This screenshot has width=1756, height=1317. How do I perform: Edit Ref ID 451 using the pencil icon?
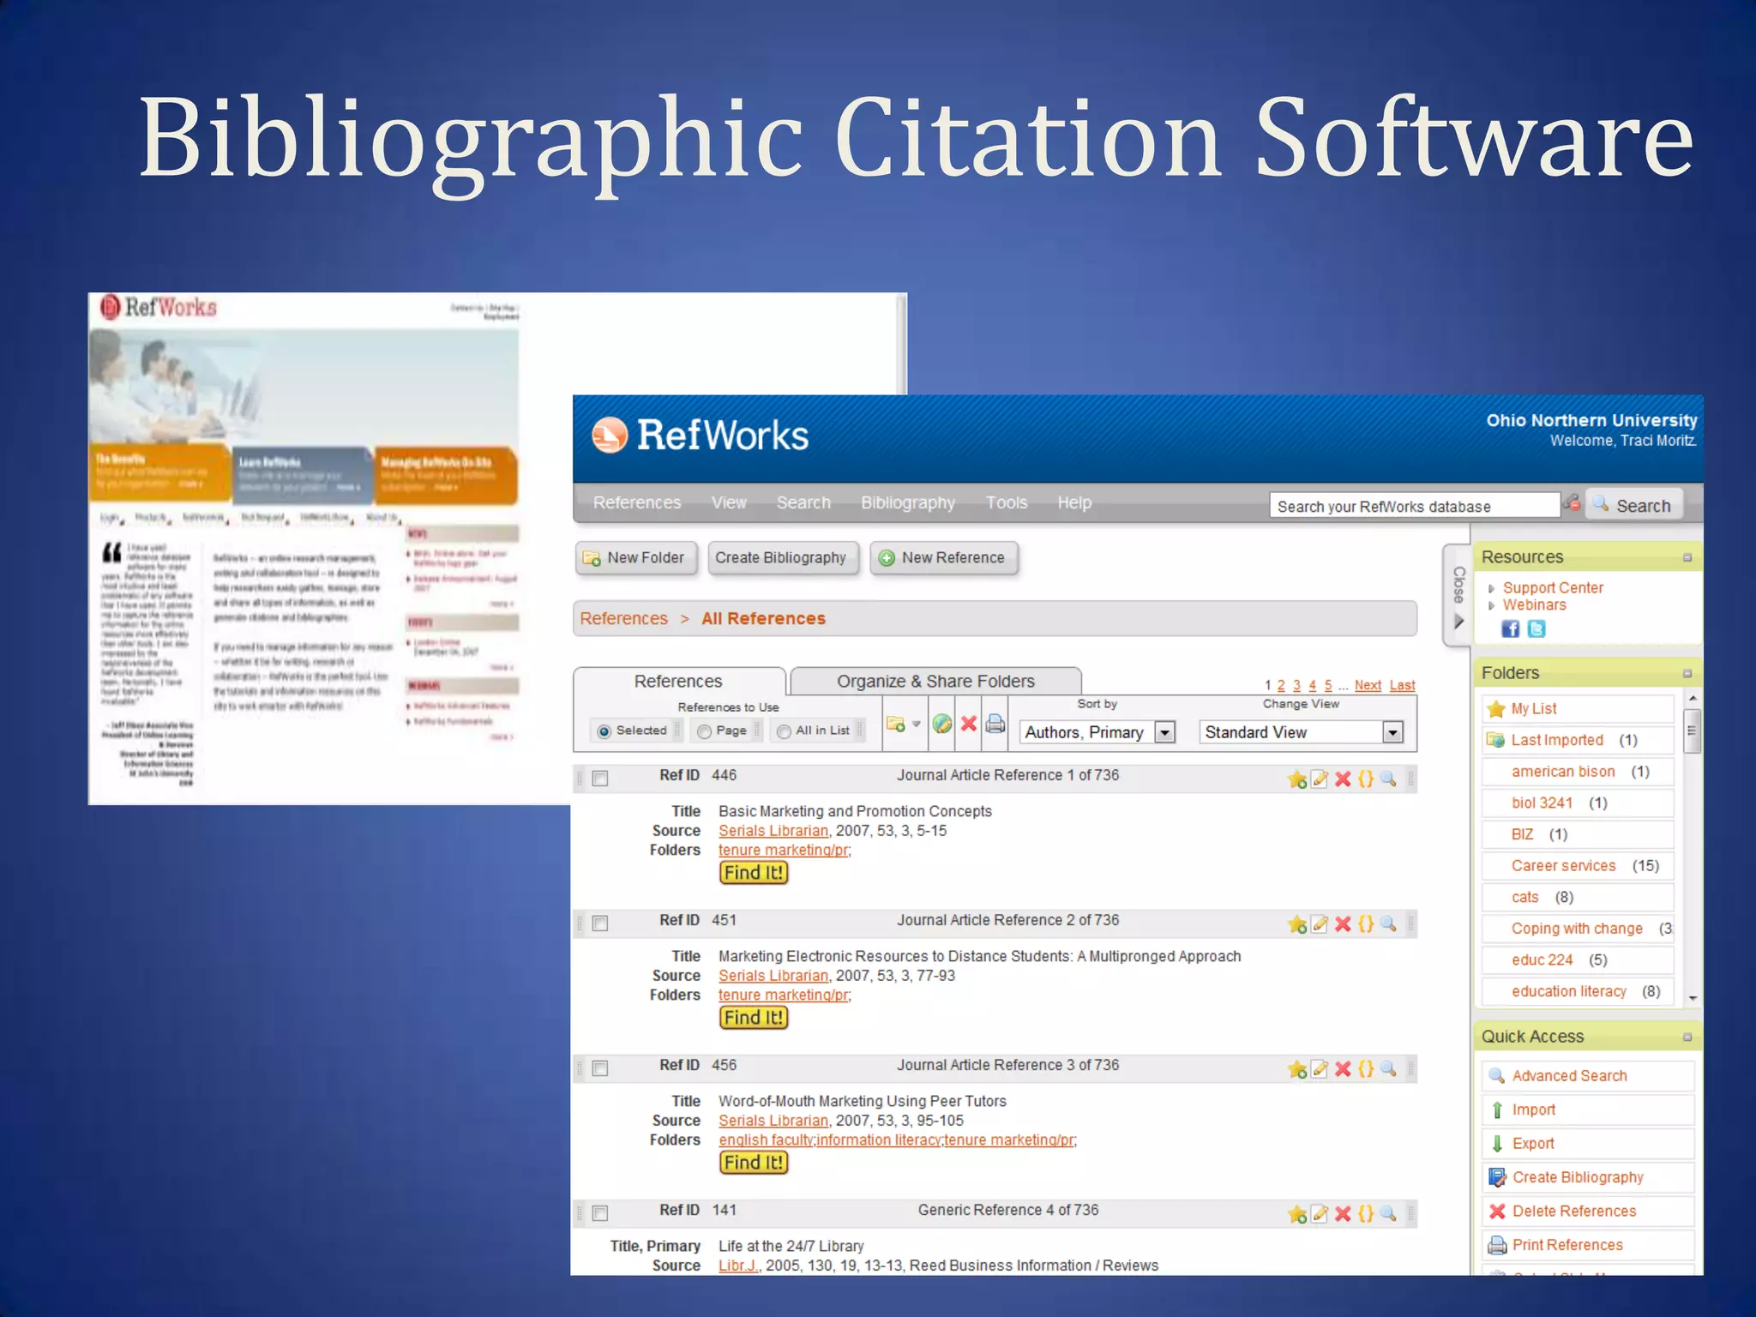(1320, 924)
